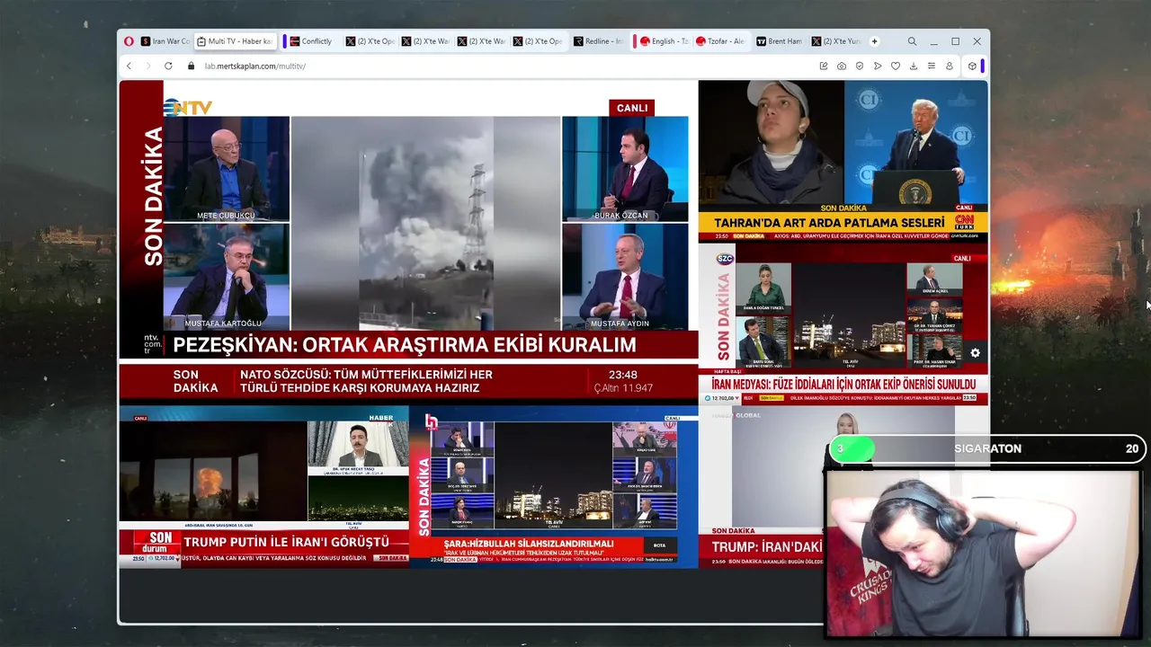Click the NTV logo on the stream
1151x647 pixels.
pos(188,108)
